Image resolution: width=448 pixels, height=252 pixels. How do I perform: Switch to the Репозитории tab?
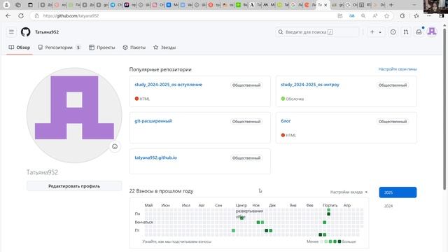tap(59, 48)
